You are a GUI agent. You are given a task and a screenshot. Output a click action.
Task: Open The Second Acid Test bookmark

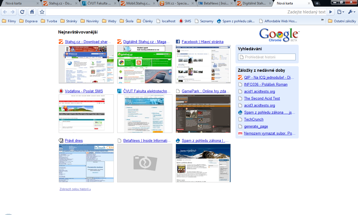[262, 98]
